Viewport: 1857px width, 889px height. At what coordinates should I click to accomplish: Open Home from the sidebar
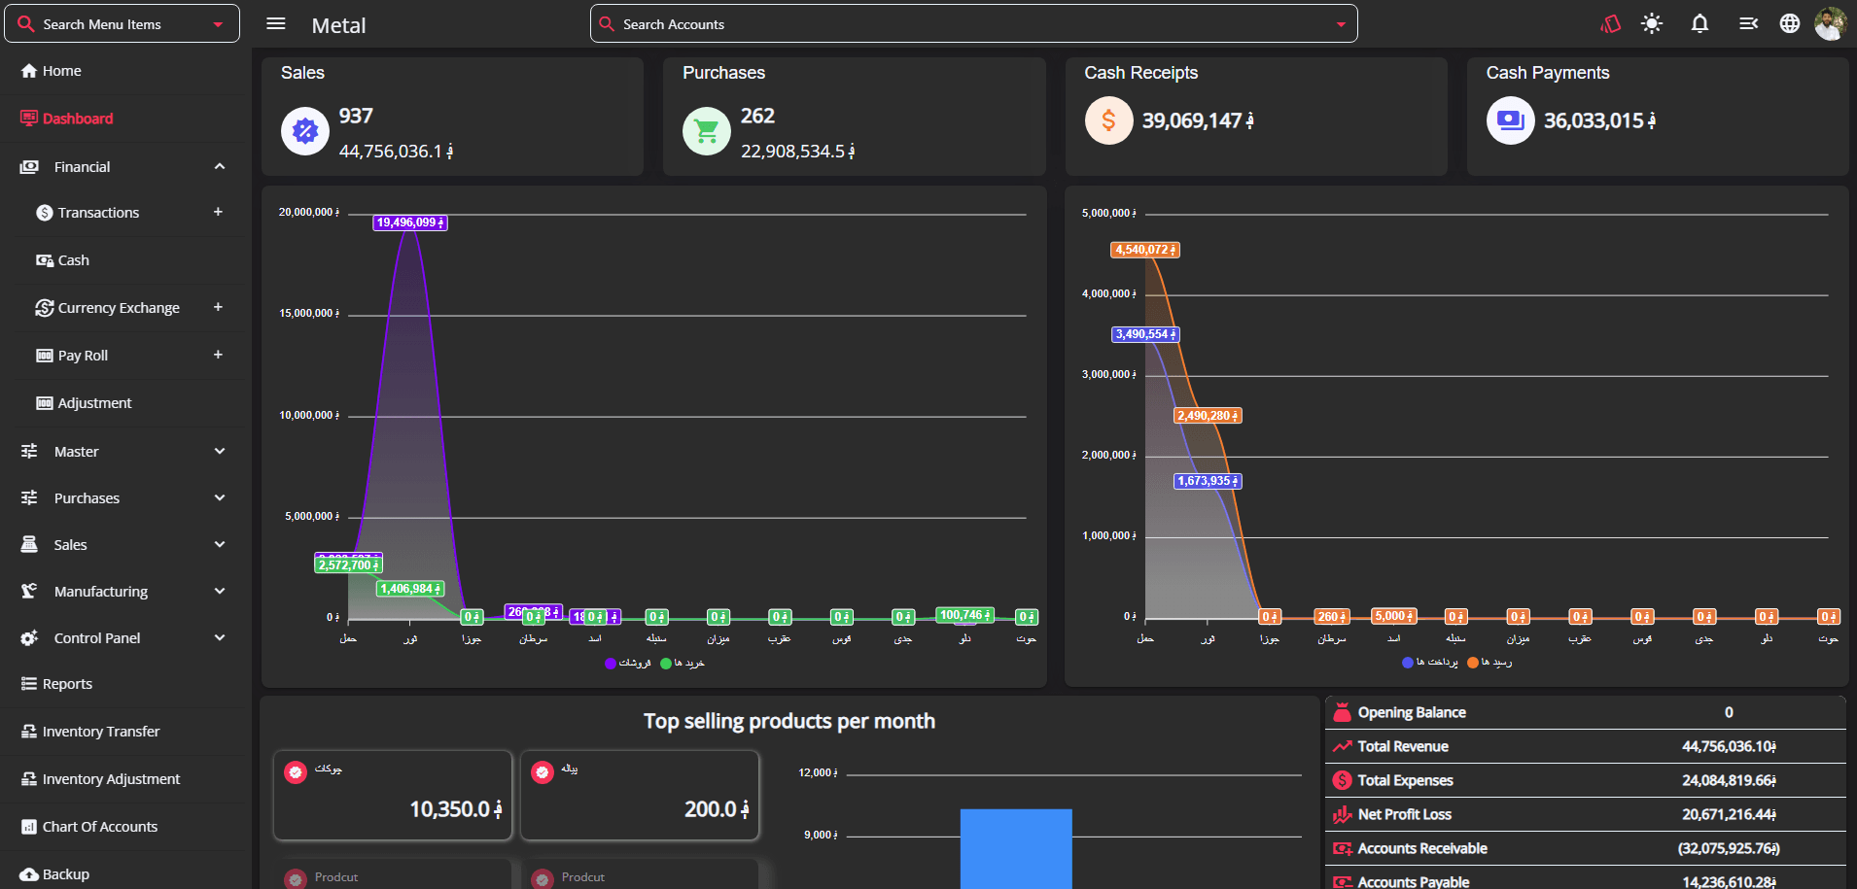pos(60,70)
